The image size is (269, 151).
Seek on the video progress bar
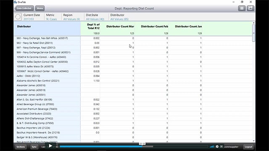[134, 146]
